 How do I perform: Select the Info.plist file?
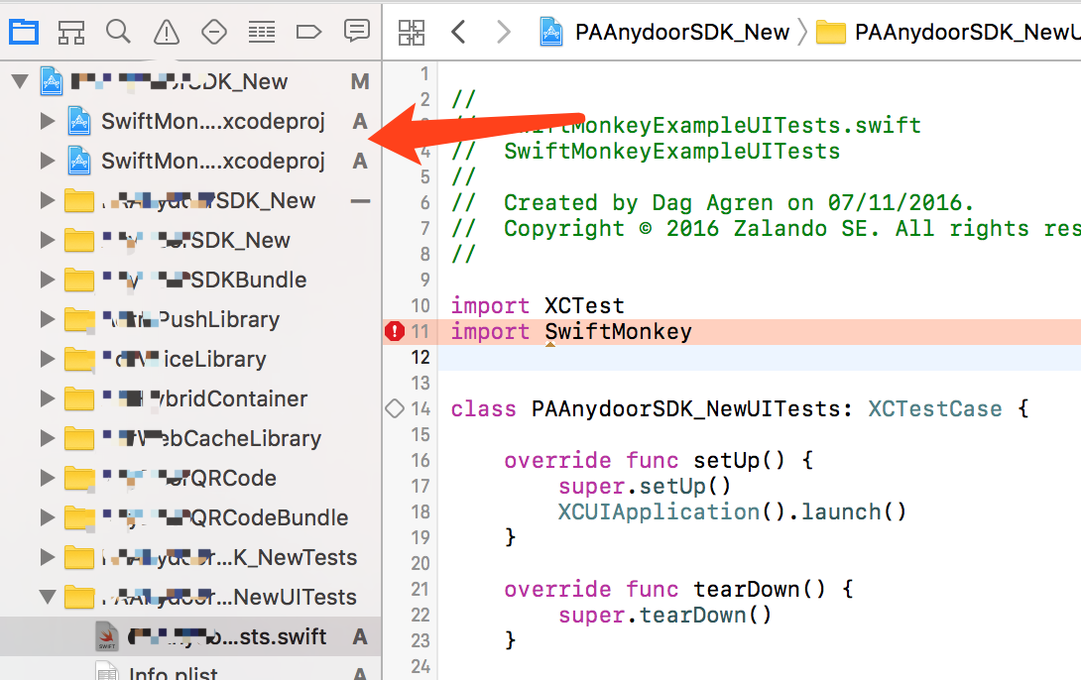pos(190,673)
